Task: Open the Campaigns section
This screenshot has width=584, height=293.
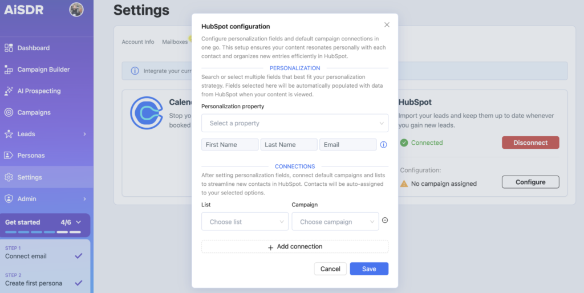Action: (34, 112)
